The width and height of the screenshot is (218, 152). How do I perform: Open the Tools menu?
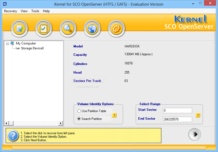click(35, 11)
